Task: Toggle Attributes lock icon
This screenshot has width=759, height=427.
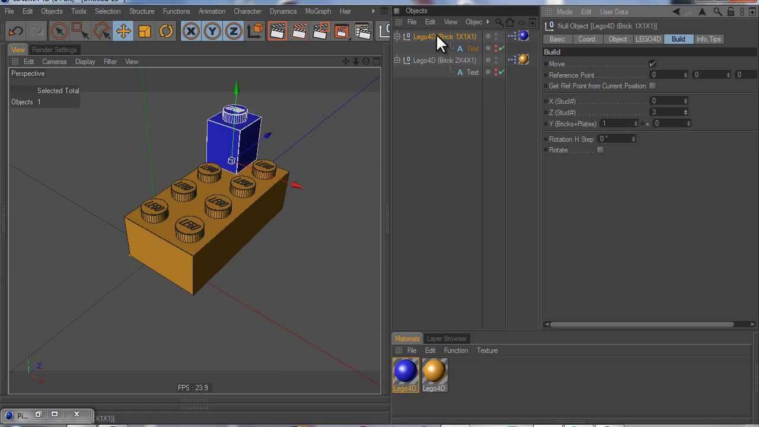Action: pos(731,12)
